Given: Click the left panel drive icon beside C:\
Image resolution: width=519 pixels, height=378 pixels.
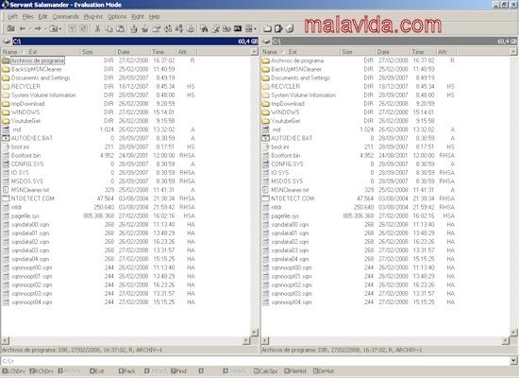Looking at the screenshot, I should pyautogui.click(x=7, y=42).
